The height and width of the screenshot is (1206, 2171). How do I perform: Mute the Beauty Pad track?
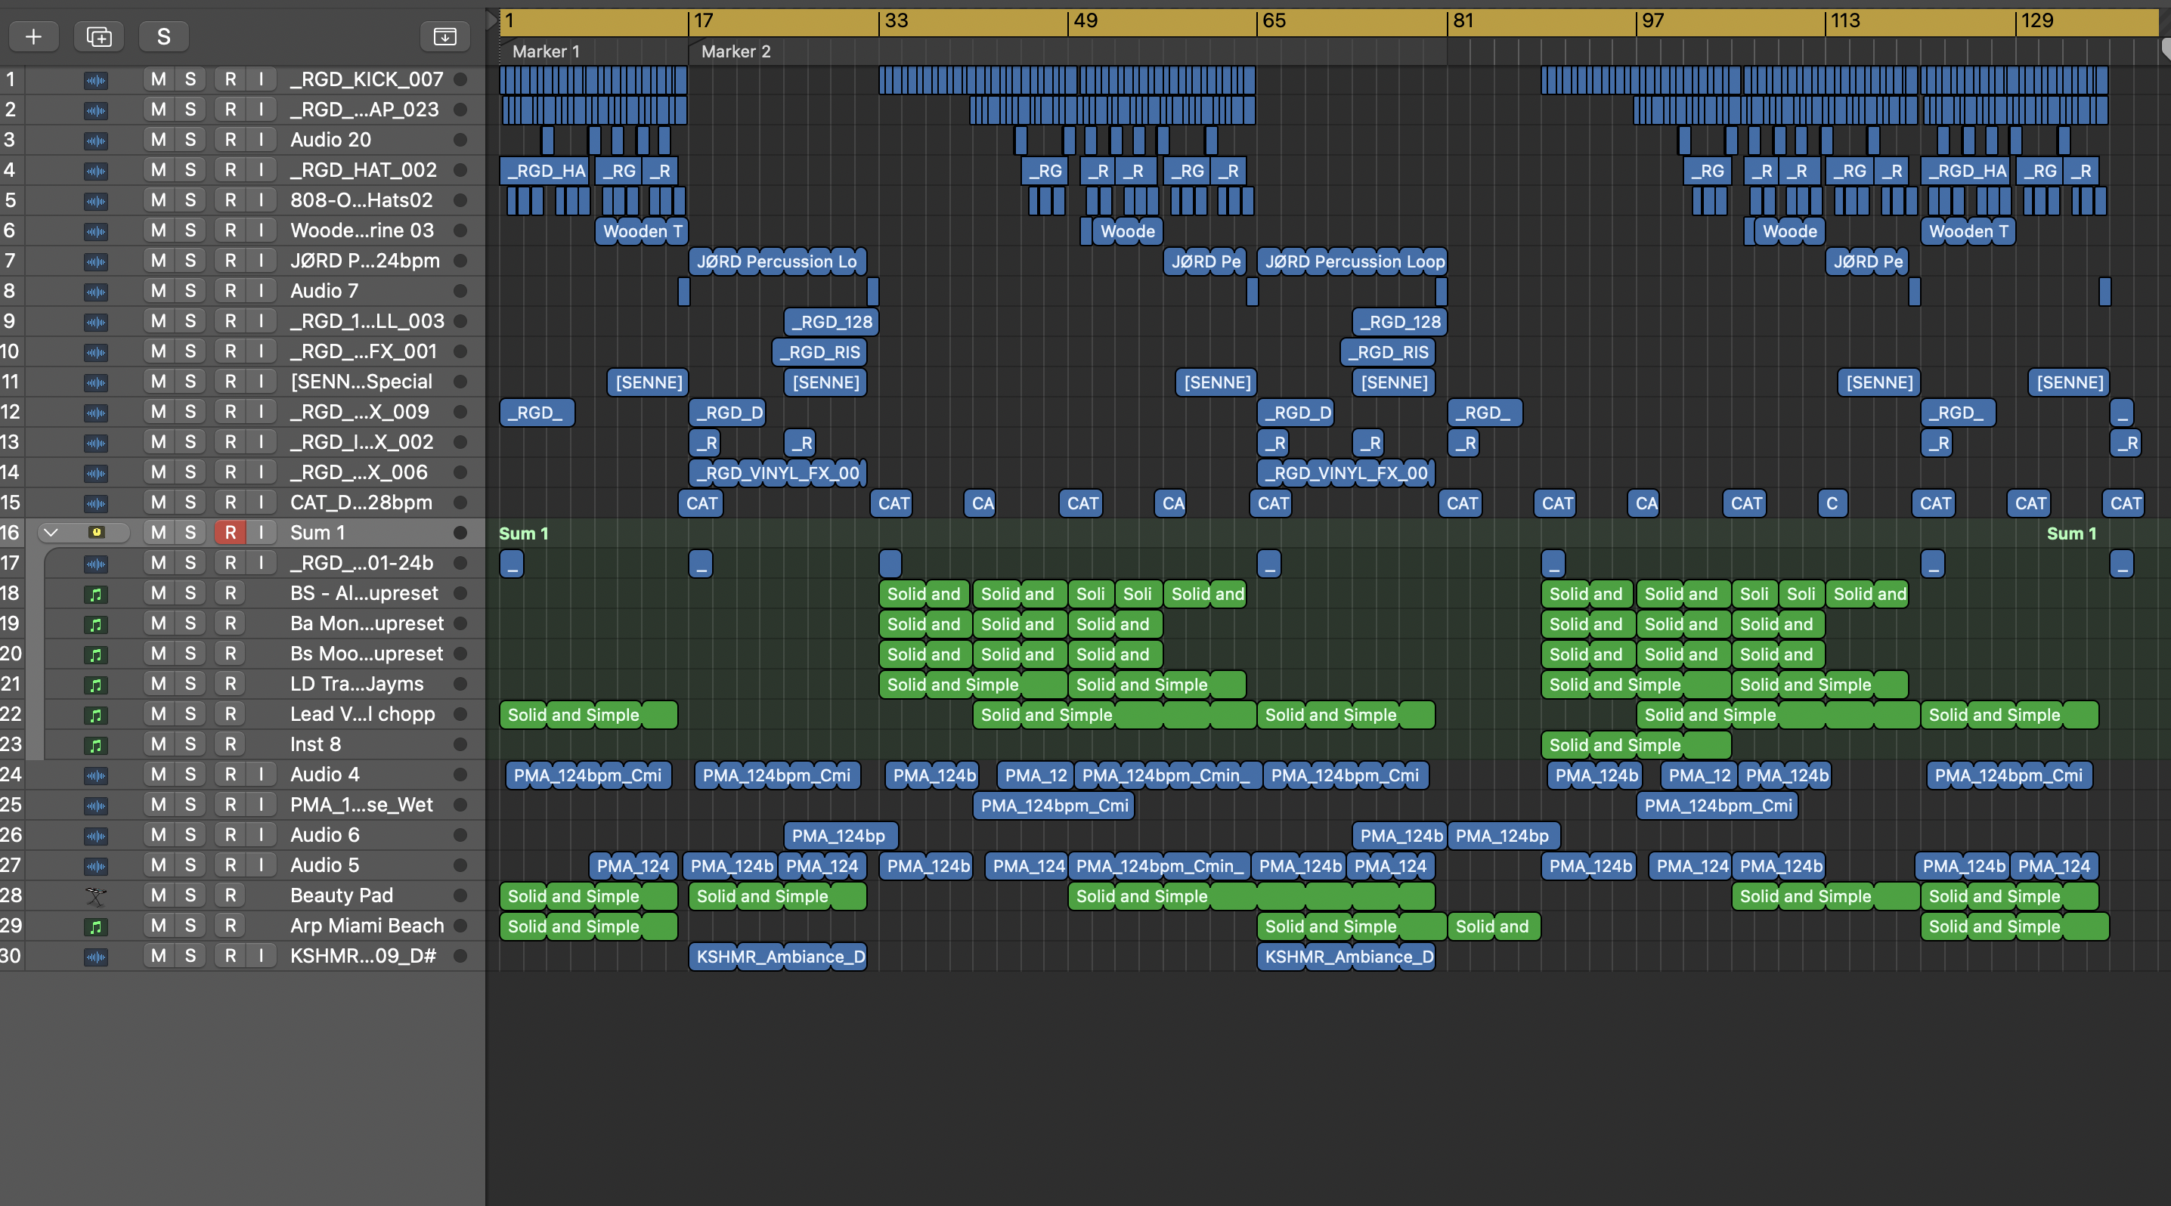coord(159,895)
